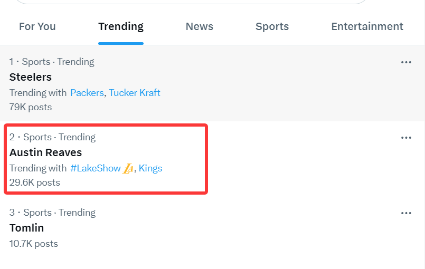Open more options for Austin Reaves trend

(x=406, y=138)
